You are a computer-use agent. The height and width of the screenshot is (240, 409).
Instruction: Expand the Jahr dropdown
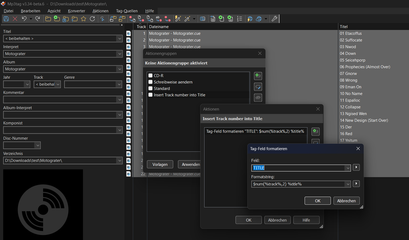pos(27,84)
